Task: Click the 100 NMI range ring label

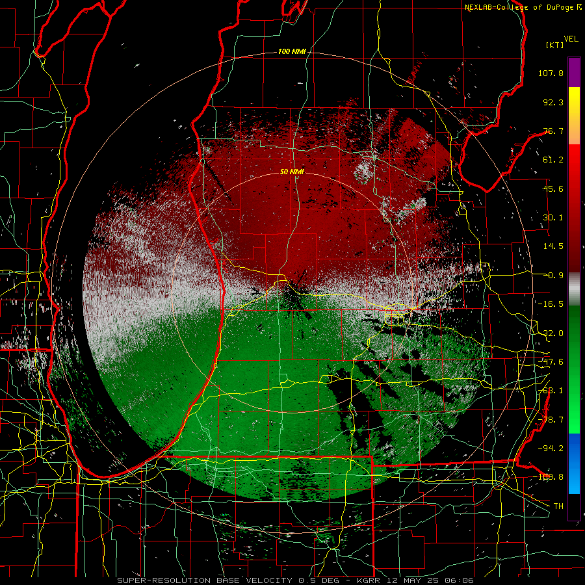Action: [292, 51]
